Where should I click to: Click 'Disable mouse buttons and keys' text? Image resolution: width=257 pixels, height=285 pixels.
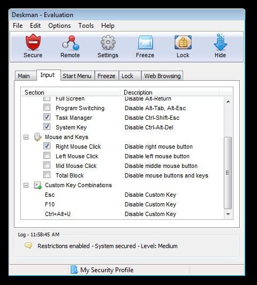167,175
